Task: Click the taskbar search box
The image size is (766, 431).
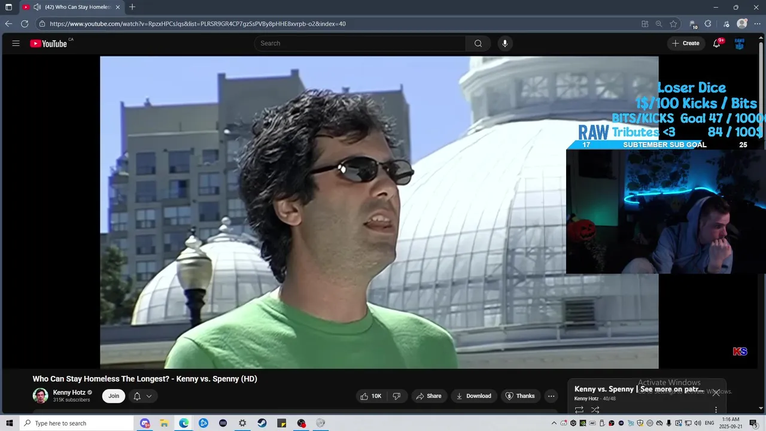Action: [76, 423]
